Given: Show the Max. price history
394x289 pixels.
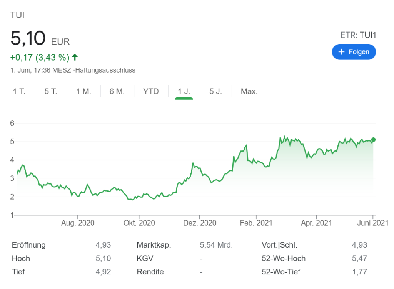Looking at the screenshot, I should pyautogui.click(x=249, y=91).
